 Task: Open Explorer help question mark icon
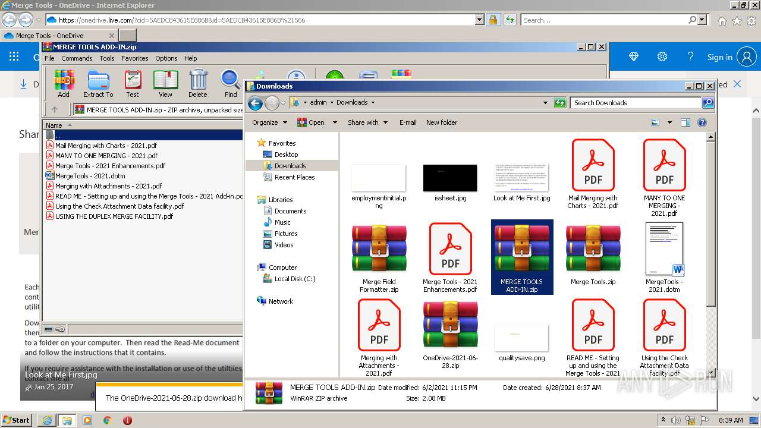(702, 122)
